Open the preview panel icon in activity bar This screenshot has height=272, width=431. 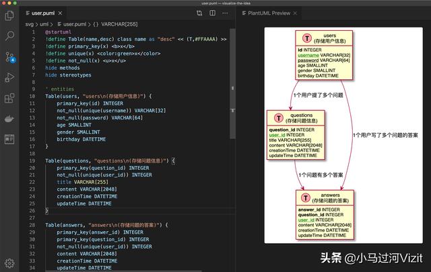(9, 139)
